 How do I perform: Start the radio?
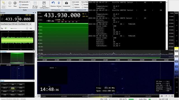pyautogui.click(x=10, y=4)
